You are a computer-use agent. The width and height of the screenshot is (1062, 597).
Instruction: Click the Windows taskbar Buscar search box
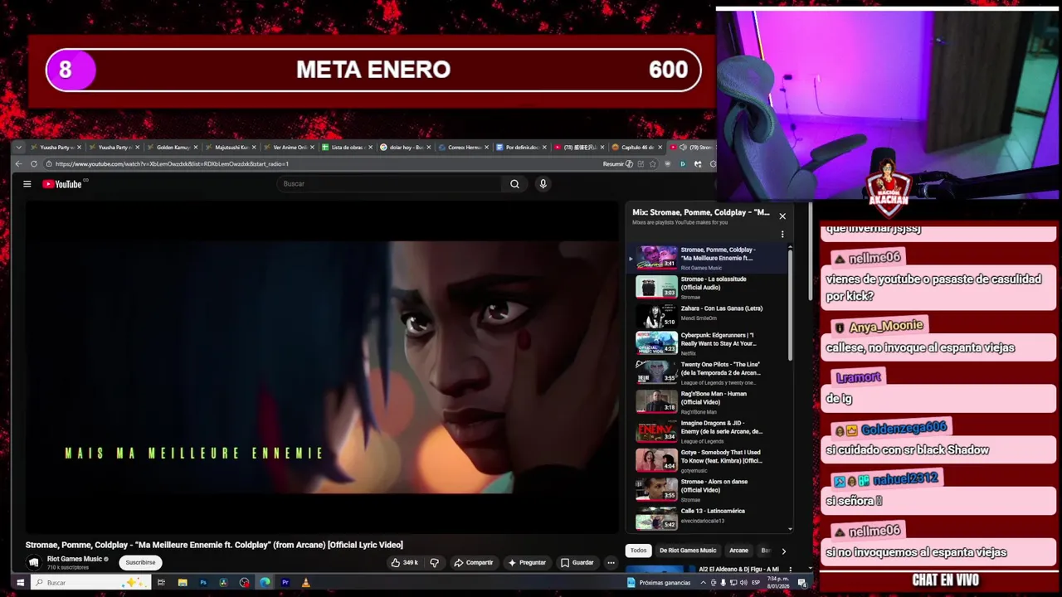[x=91, y=583]
